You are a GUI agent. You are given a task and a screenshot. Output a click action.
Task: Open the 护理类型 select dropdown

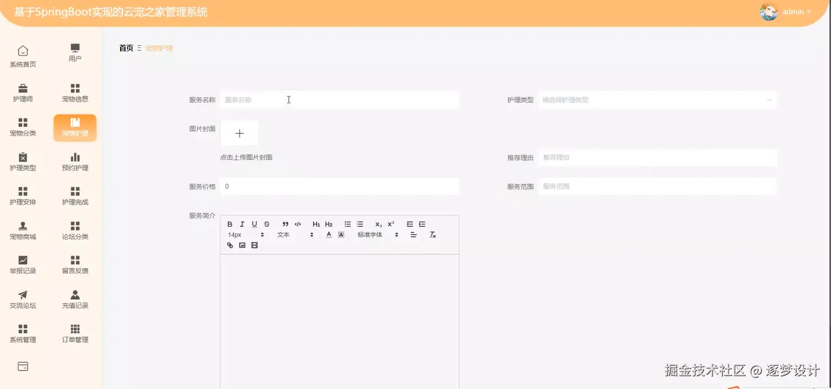657,100
